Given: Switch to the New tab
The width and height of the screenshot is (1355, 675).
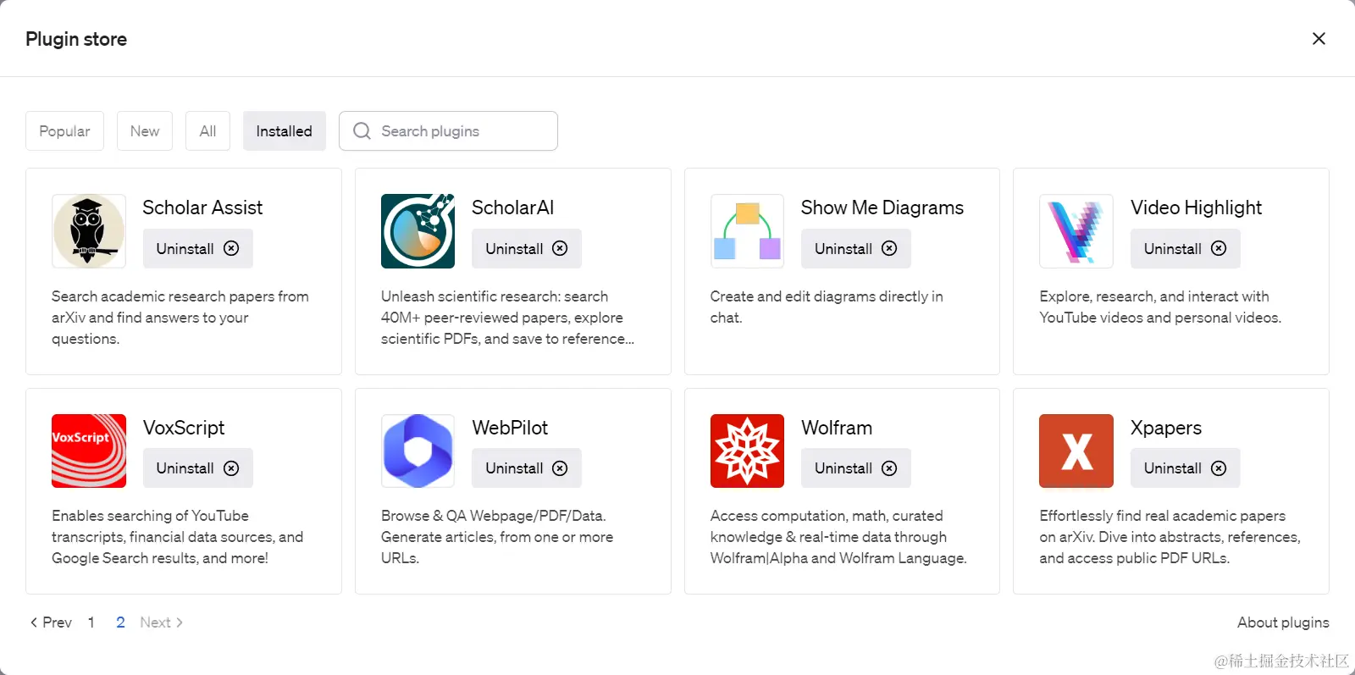Looking at the screenshot, I should click(145, 131).
